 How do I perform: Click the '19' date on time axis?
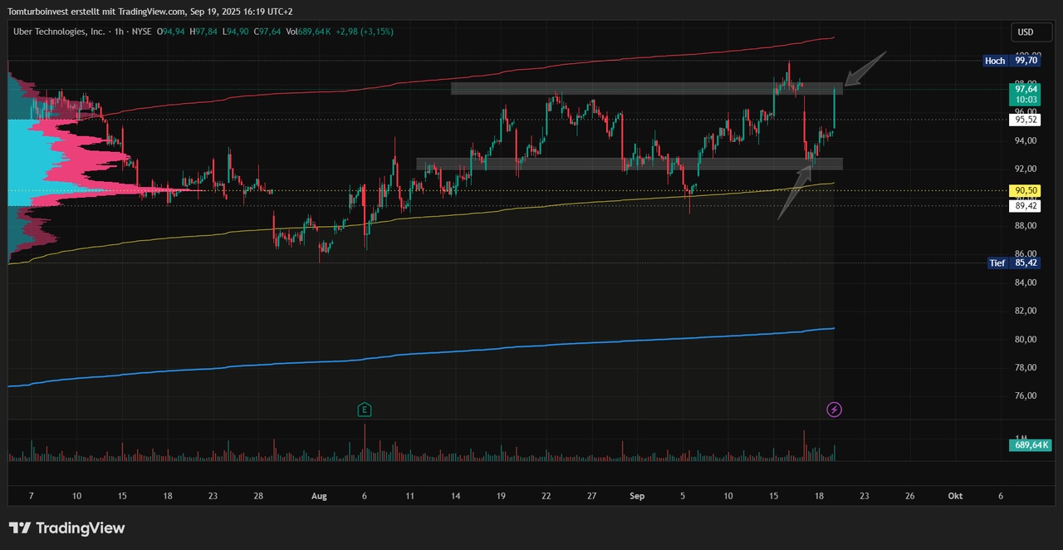coord(501,496)
